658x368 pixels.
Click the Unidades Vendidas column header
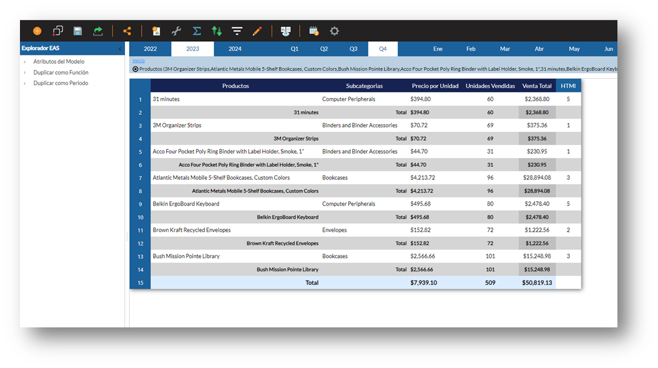[x=490, y=86]
